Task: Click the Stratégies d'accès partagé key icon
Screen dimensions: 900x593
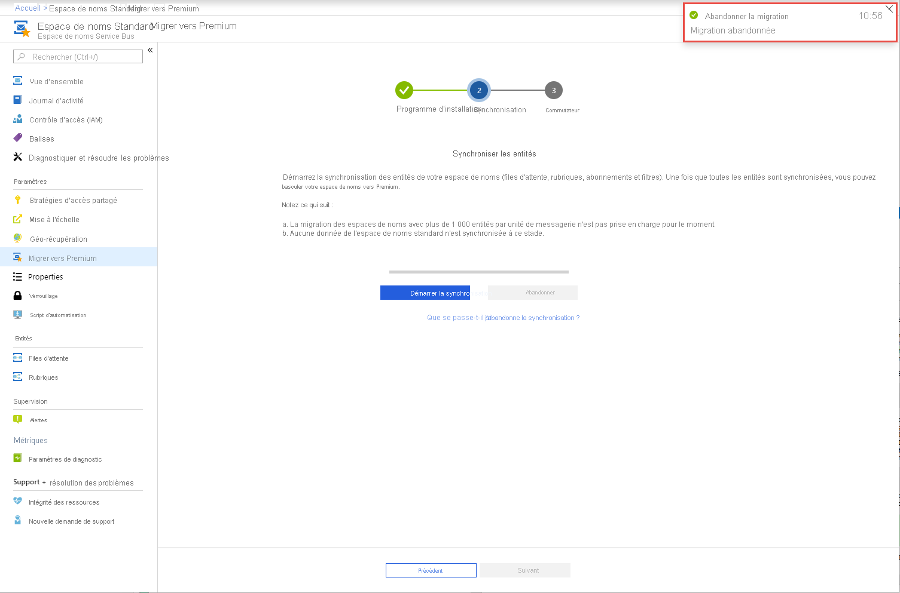Action: 18,200
